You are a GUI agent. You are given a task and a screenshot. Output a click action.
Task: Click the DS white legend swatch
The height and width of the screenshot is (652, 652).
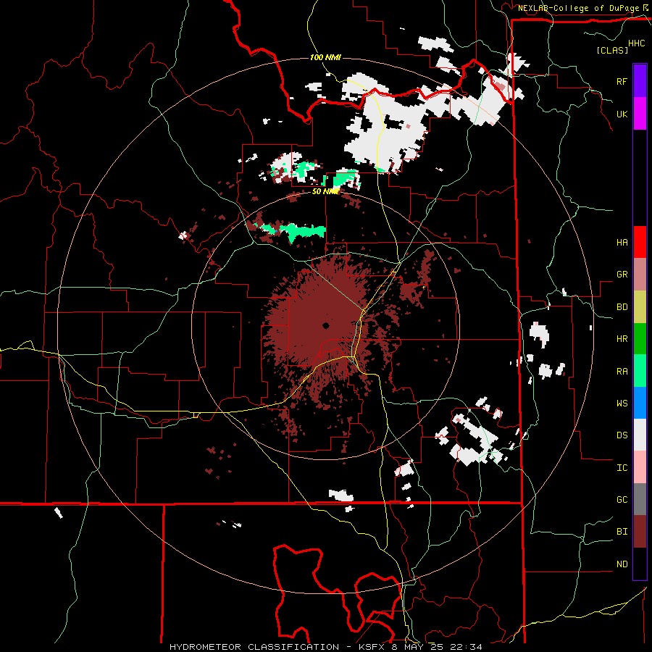click(640, 435)
